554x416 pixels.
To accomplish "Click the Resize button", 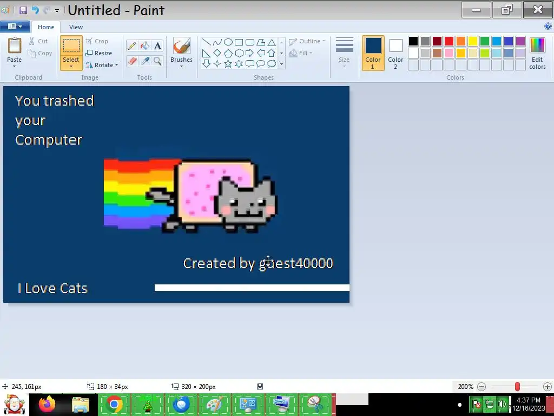I will tap(99, 53).
